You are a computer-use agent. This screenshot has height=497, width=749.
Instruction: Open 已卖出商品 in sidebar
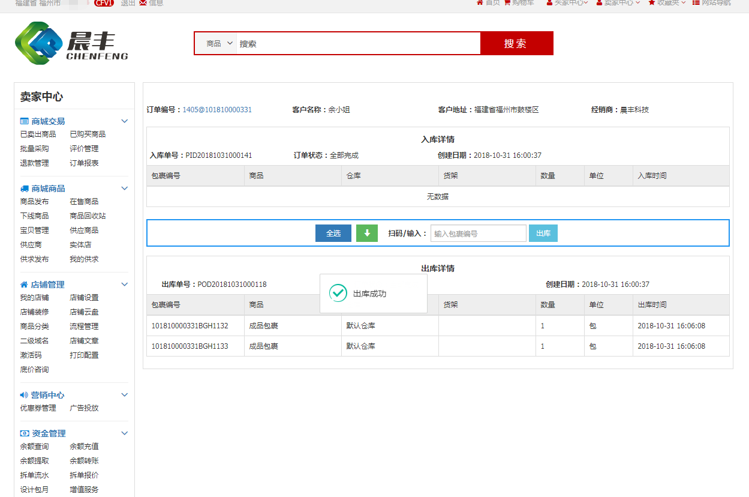pyautogui.click(x=38, y=134)
